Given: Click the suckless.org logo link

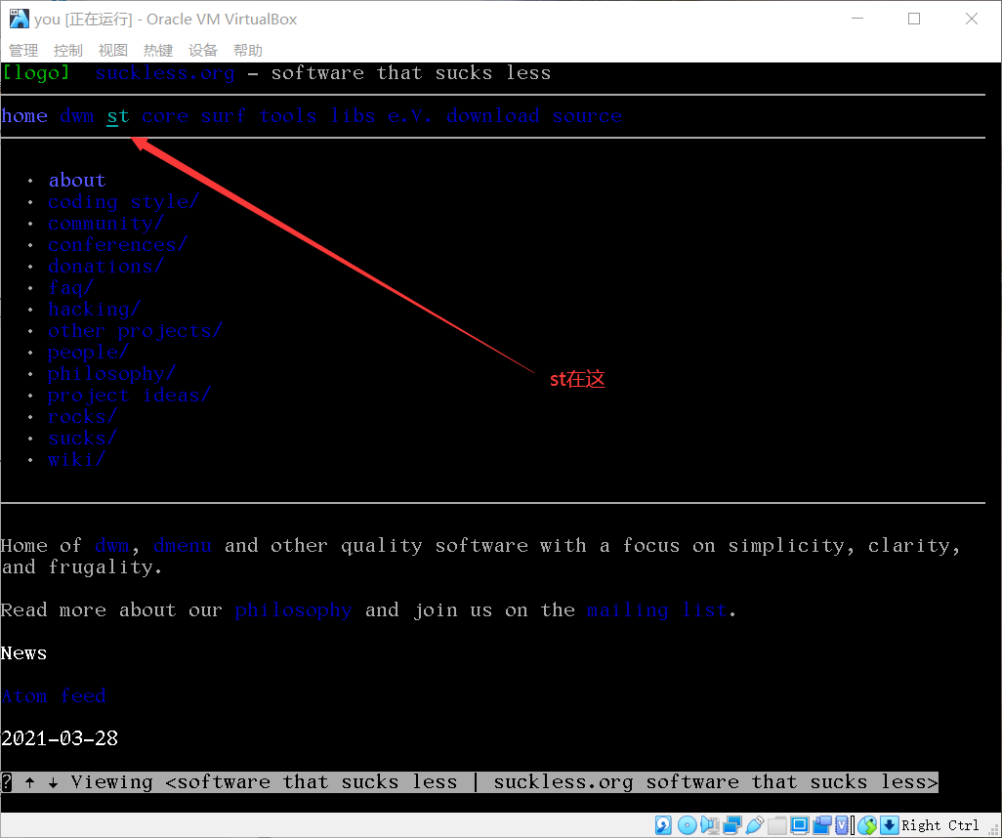Looking at the screenshot, I should point(165,72).
